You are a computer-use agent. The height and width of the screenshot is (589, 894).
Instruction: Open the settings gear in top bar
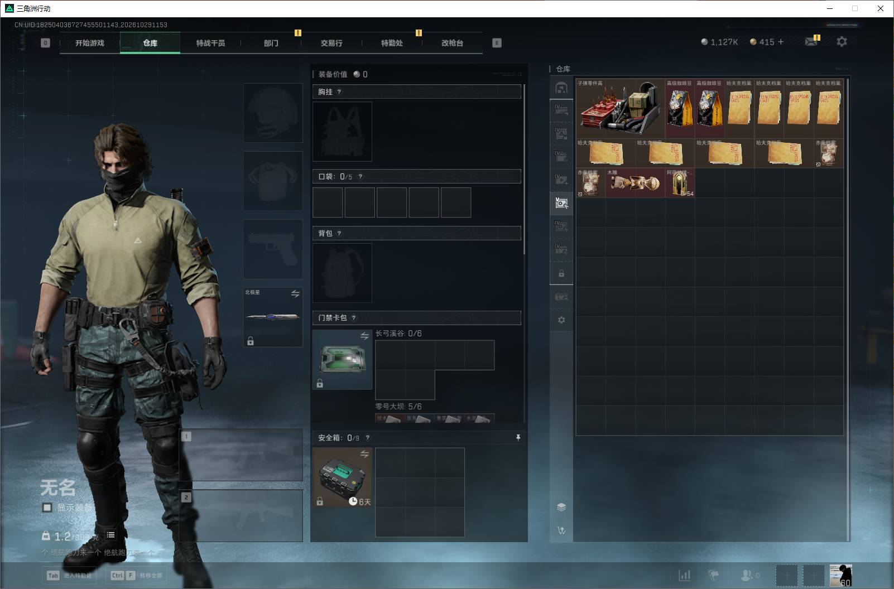point(842,41)
